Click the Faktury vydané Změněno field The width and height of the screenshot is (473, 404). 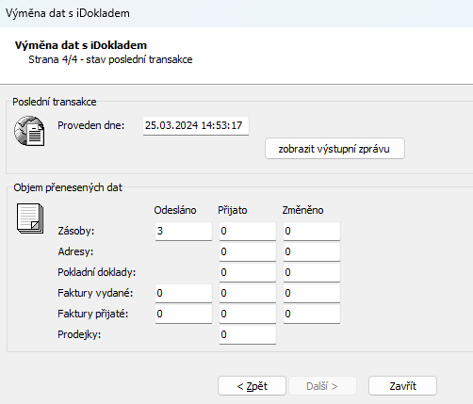[x=312, y=294]
